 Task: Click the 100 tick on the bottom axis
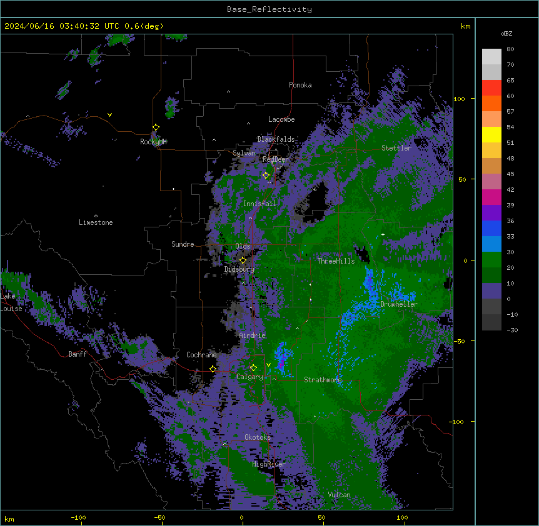pyautogui.click(x=402, y=517)
